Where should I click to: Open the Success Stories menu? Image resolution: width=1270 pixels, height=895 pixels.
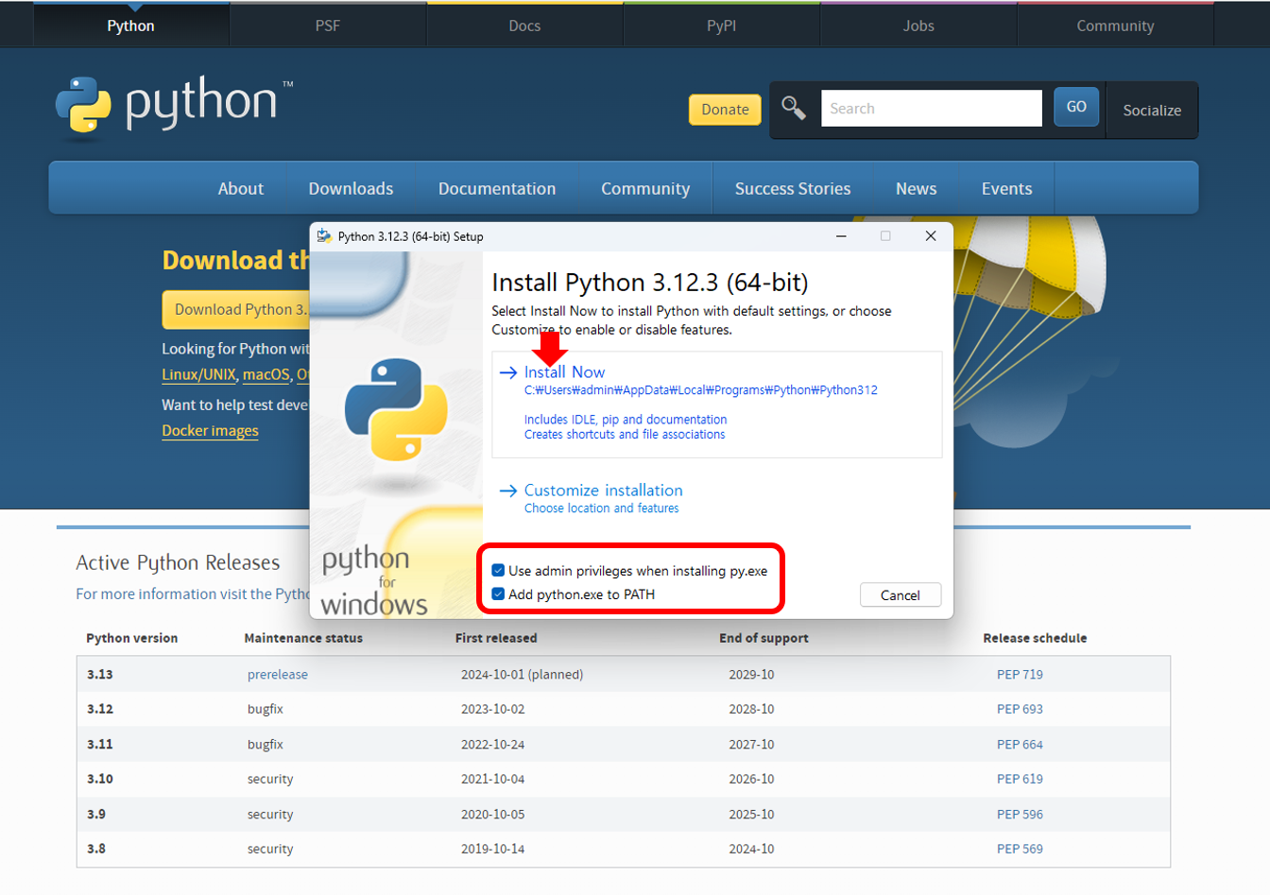pyautogui.click(x=793, y=188)
